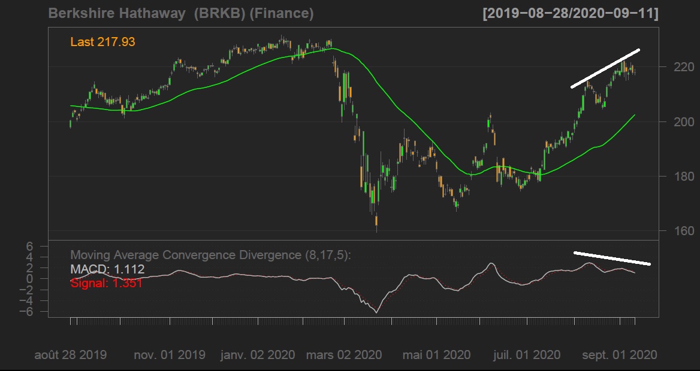Viewport: 700px width, 371px height.
Task: Click the 'Last 217.93' price label
Action: pos(102,42)
